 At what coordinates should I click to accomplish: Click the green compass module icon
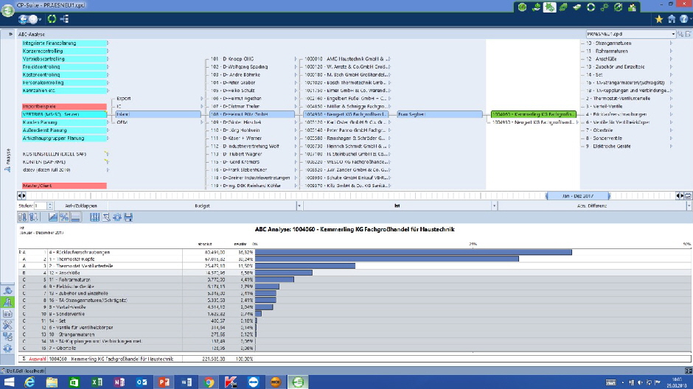tap(619, 7)
